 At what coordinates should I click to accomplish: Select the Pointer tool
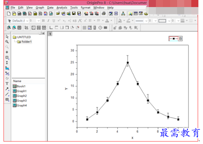pyautogui.click(x=7, y=37)
